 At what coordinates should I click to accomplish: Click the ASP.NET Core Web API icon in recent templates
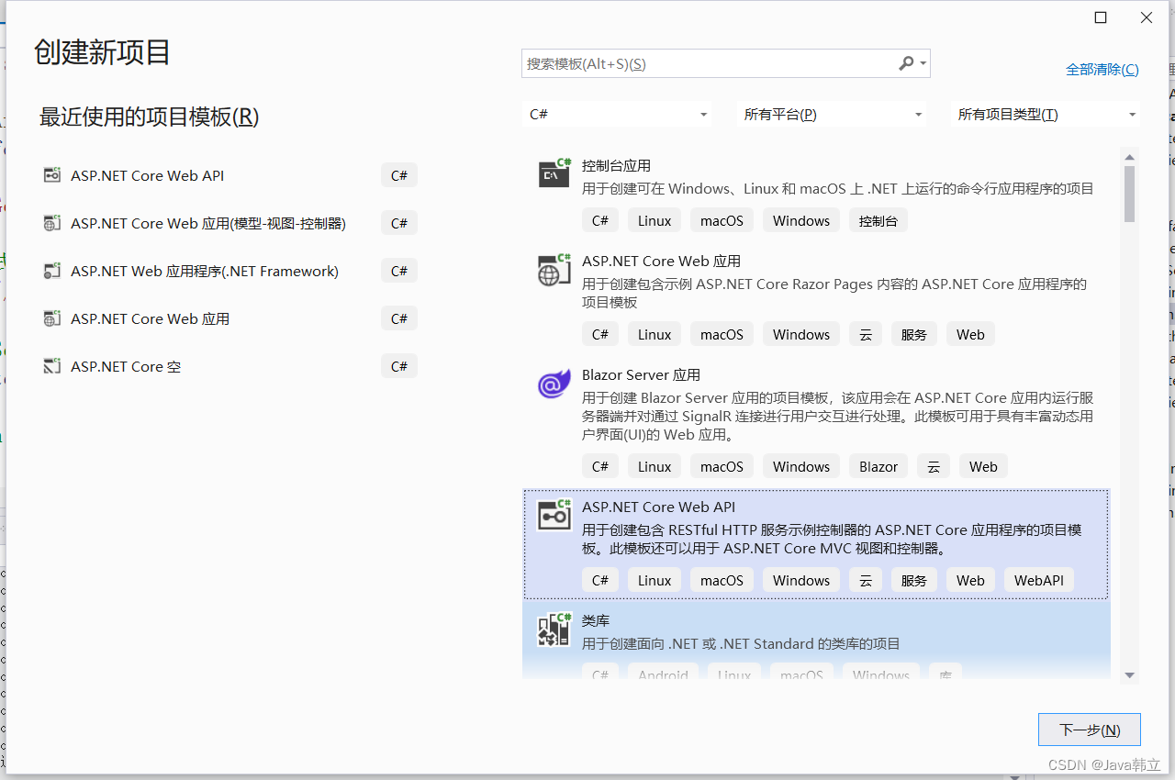coord(52,175)
